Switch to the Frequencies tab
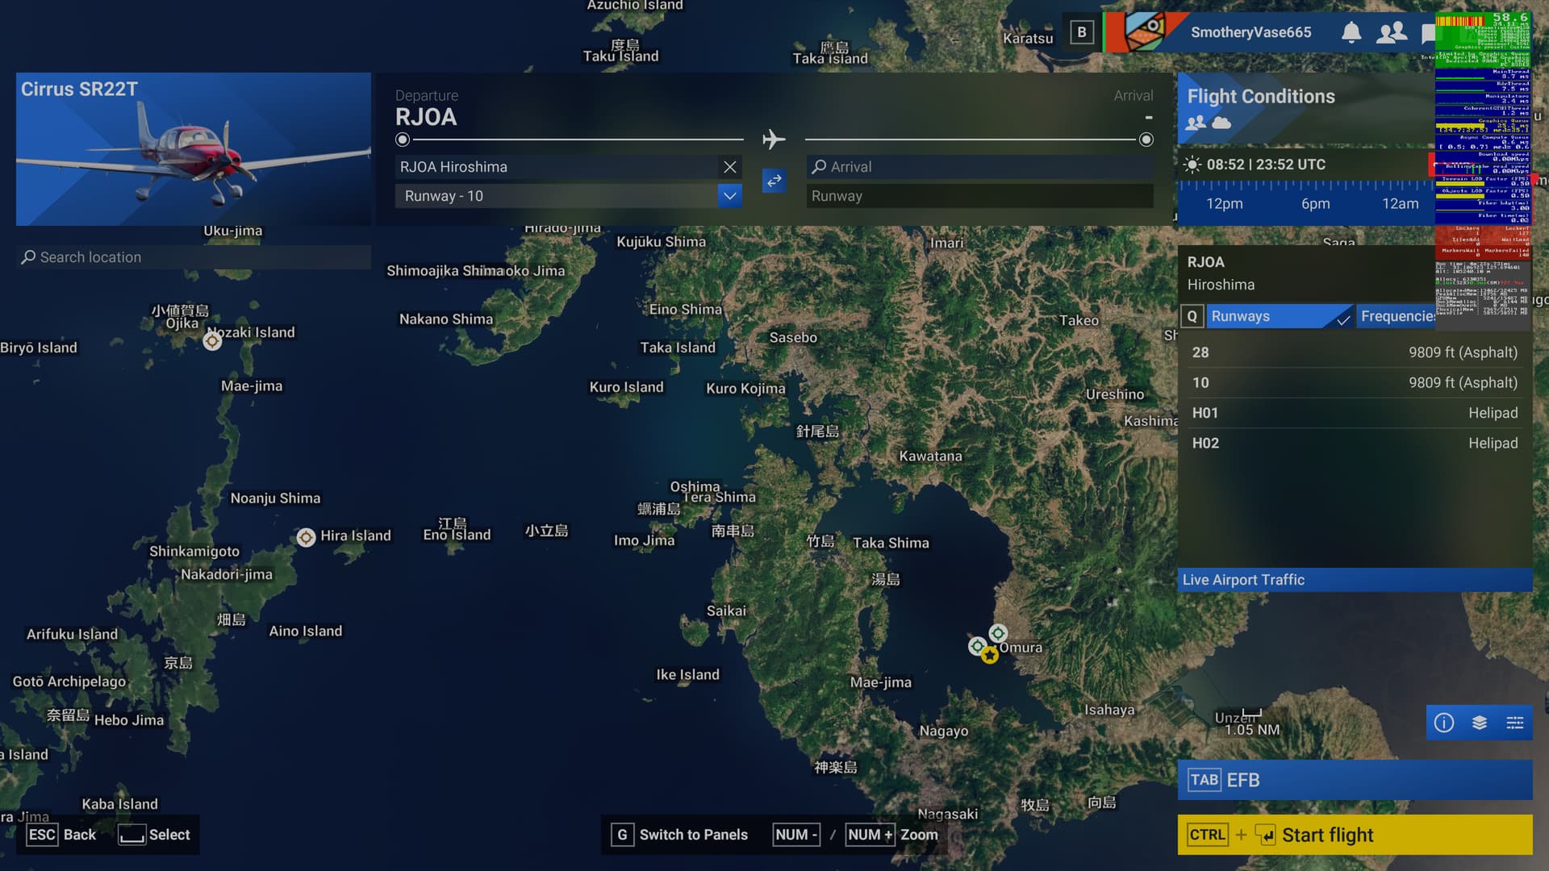The height and width of the screenshot is (871, 1549). (x=1397, y=316)
